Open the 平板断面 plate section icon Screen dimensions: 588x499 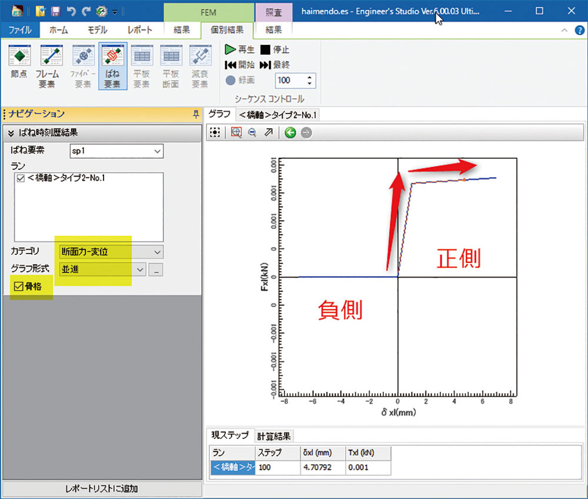pos(171,66)
